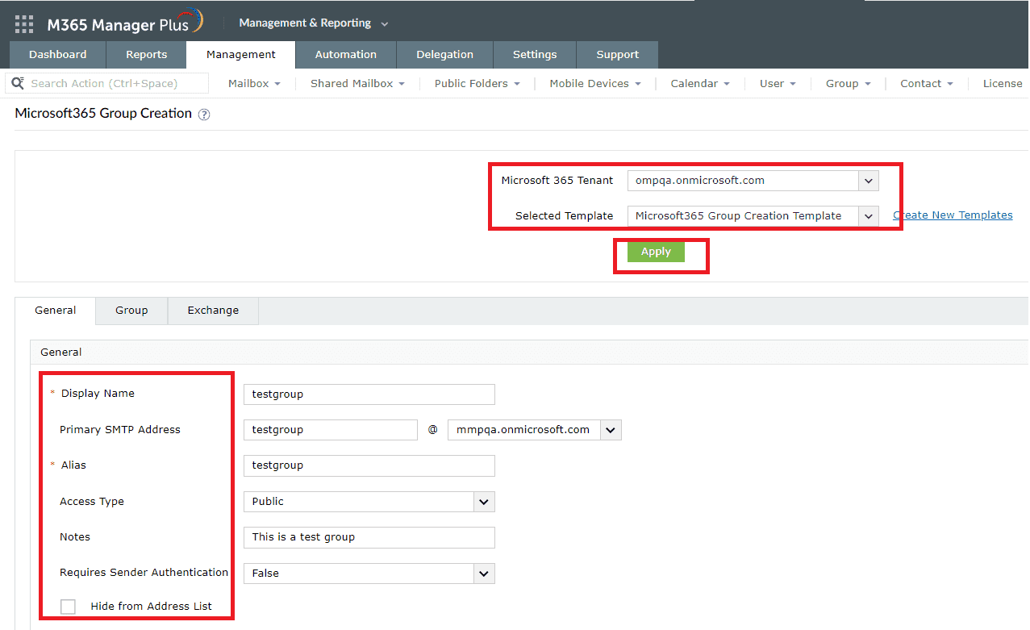
Task: Open the Mobile Devices menu
Action: pyautogui.click(x=594, y=83)
